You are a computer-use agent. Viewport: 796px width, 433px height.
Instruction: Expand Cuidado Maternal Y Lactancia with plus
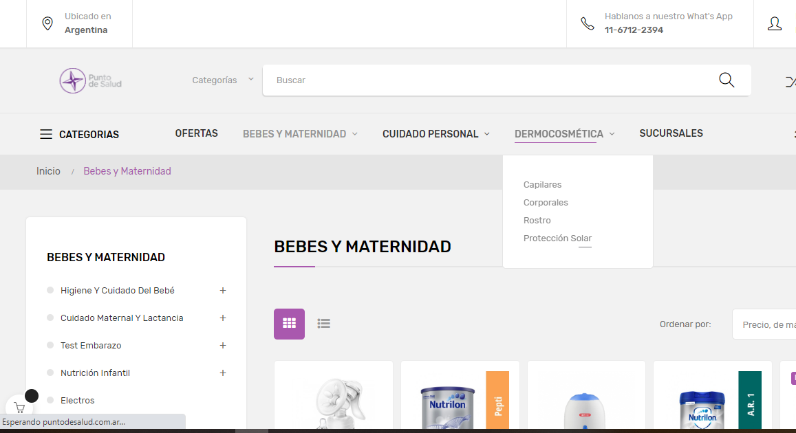[222, 318]
